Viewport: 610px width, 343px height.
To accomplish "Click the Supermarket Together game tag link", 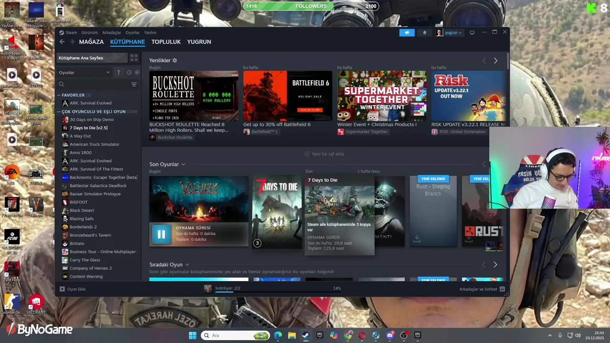I will pos(362,131).
